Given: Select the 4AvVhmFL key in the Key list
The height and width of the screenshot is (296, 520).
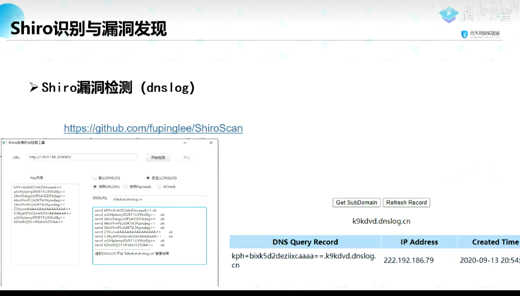Looking at the screenshot, I should point(39,200).
